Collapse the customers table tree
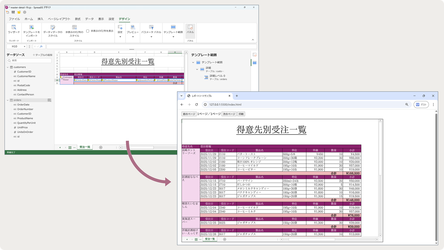 click(8, 67)
